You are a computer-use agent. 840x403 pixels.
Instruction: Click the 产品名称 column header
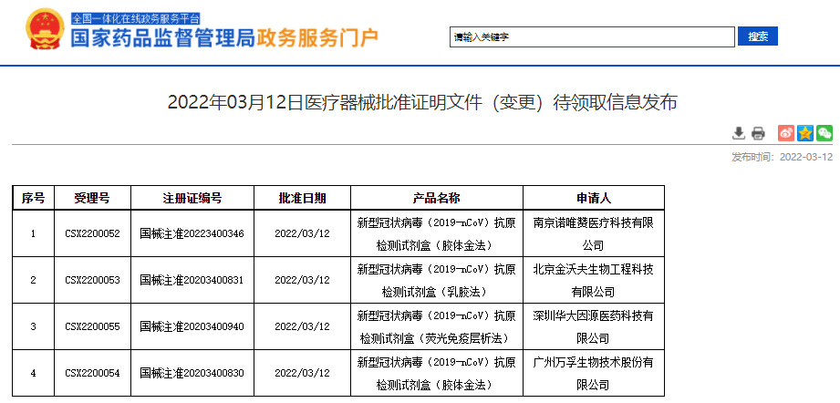pyautogui.click(x=437, y=198)
